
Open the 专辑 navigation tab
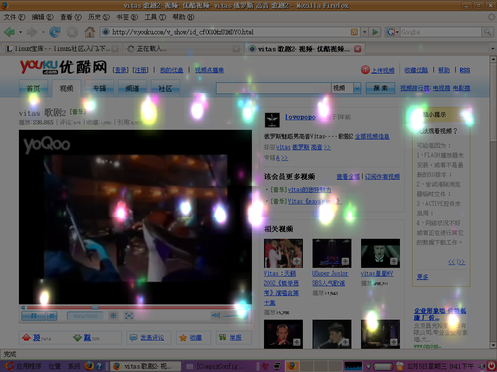(x=99, y=88)
